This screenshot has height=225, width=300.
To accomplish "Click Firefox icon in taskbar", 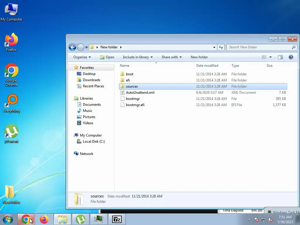I will click(x=44, y=219).
